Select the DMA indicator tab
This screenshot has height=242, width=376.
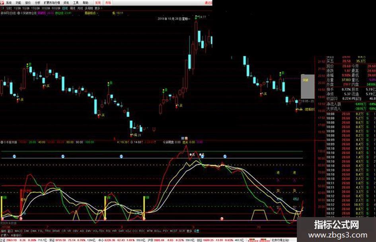pyautogui.click(x=33, y=231)
